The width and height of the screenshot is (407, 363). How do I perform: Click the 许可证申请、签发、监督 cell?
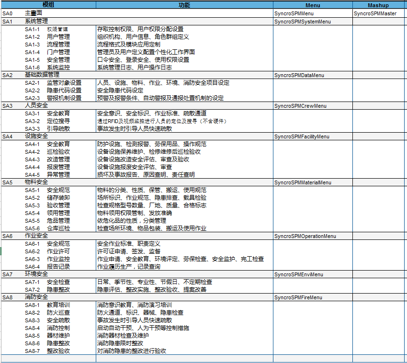pyautogui.click(x=184, y=251)
